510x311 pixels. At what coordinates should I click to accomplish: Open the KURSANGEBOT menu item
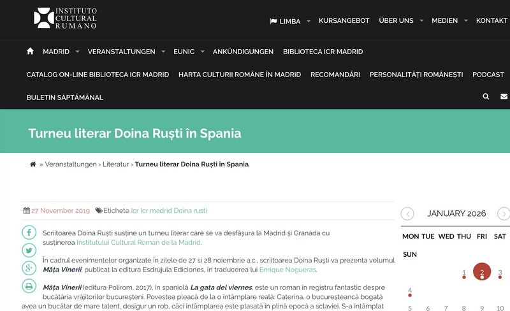click(344, 20)
